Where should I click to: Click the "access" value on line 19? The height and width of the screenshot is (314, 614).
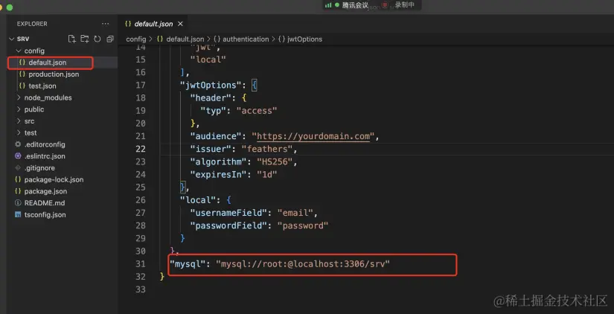click(x=257, y=111)
